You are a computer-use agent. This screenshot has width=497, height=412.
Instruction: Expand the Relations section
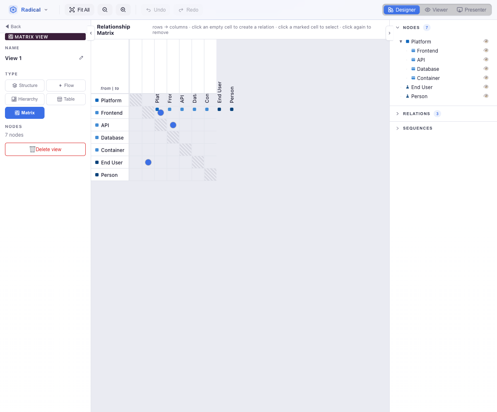point(398,113)
